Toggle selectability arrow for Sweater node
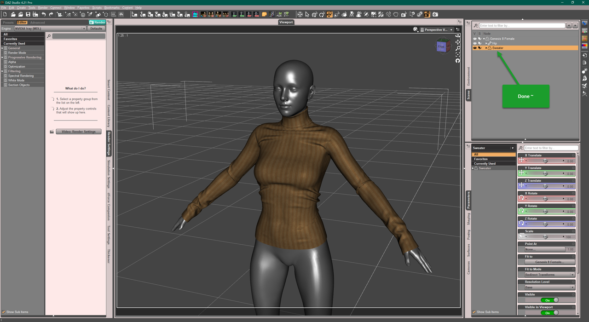Image resolution: width=589 pixels, height=322 pixels. pos(480,48)
